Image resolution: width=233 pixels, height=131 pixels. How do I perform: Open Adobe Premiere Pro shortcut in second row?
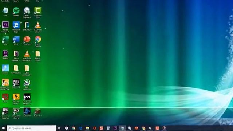5,27
